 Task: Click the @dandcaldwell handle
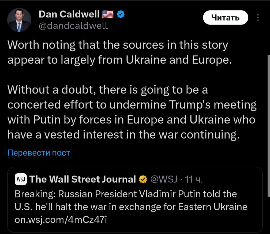point(73,26)
